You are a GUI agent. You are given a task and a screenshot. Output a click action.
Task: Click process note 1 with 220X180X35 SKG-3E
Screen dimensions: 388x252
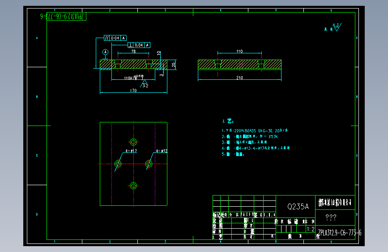[x=255, y=130]
